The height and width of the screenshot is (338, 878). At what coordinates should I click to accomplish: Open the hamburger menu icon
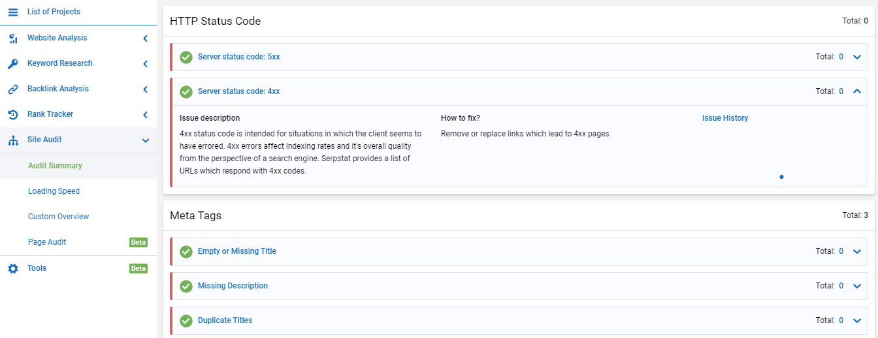click(x=13, y=12)
